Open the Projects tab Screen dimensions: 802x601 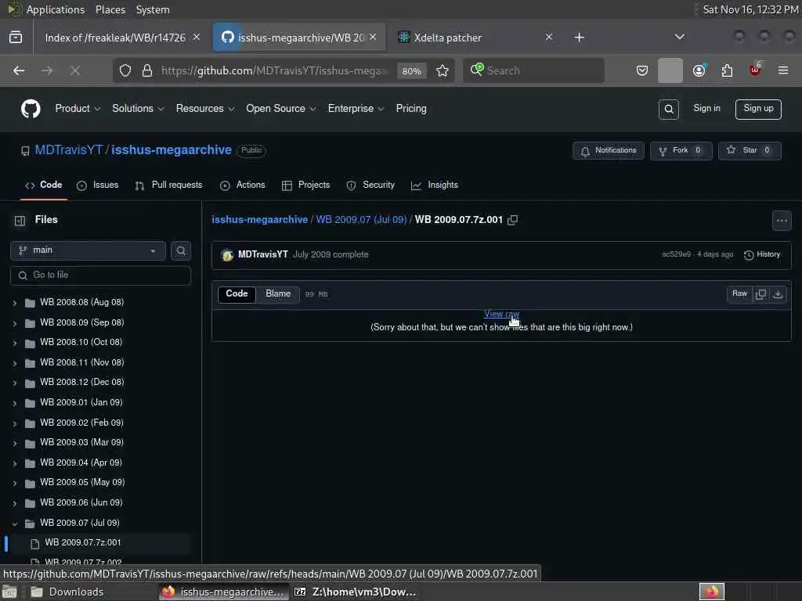click(x=306, y=185)
